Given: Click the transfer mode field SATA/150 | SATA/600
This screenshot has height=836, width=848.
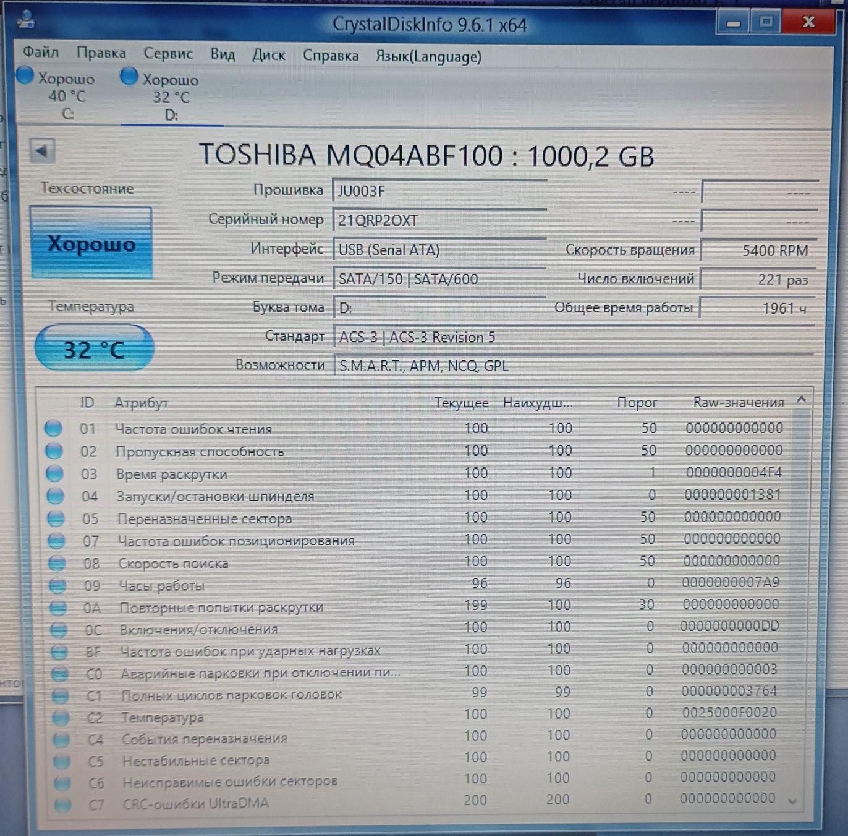Looking at the screenshot, I should (439, 279).
